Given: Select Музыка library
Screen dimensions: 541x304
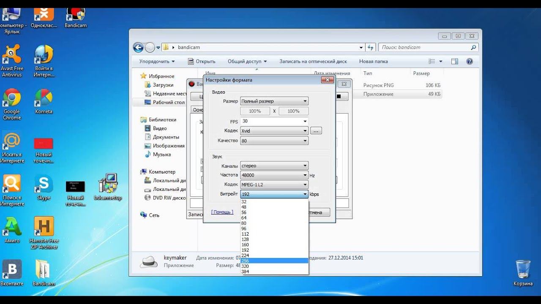Looking at the screenshot, I should 158,155.
